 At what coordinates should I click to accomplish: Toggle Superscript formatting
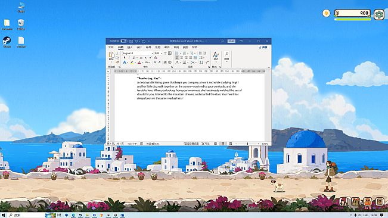click(x=150, y=58)
